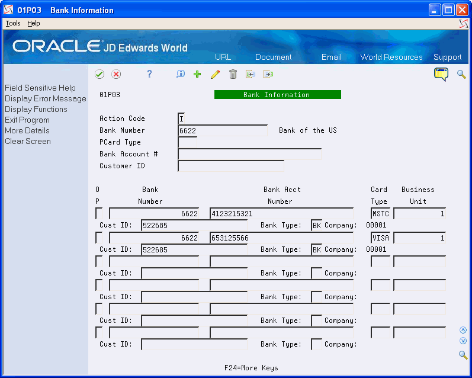472x378 pixels.
Task: Open the Support link
Action: point(447,57)
